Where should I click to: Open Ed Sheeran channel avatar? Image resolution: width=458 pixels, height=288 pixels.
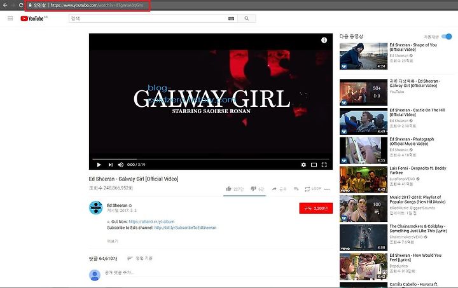(95, 207)
